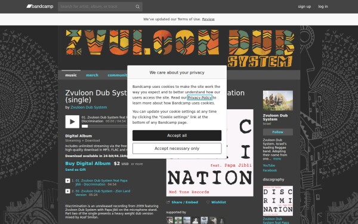The width and height of the screenshot is (358, 224).
Task: Open the first supporter avatar
Action: 169,220
